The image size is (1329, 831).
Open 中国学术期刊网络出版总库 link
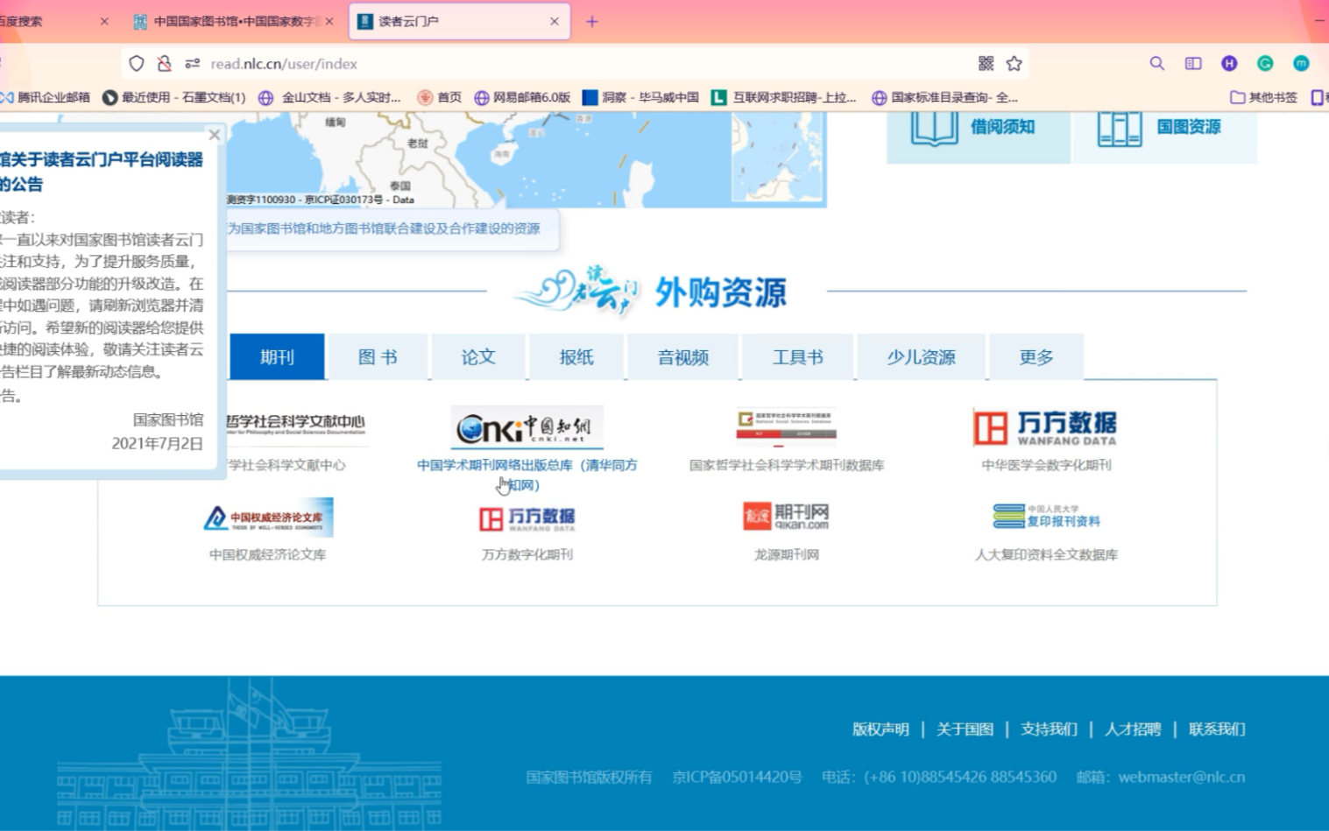point(527,475)
